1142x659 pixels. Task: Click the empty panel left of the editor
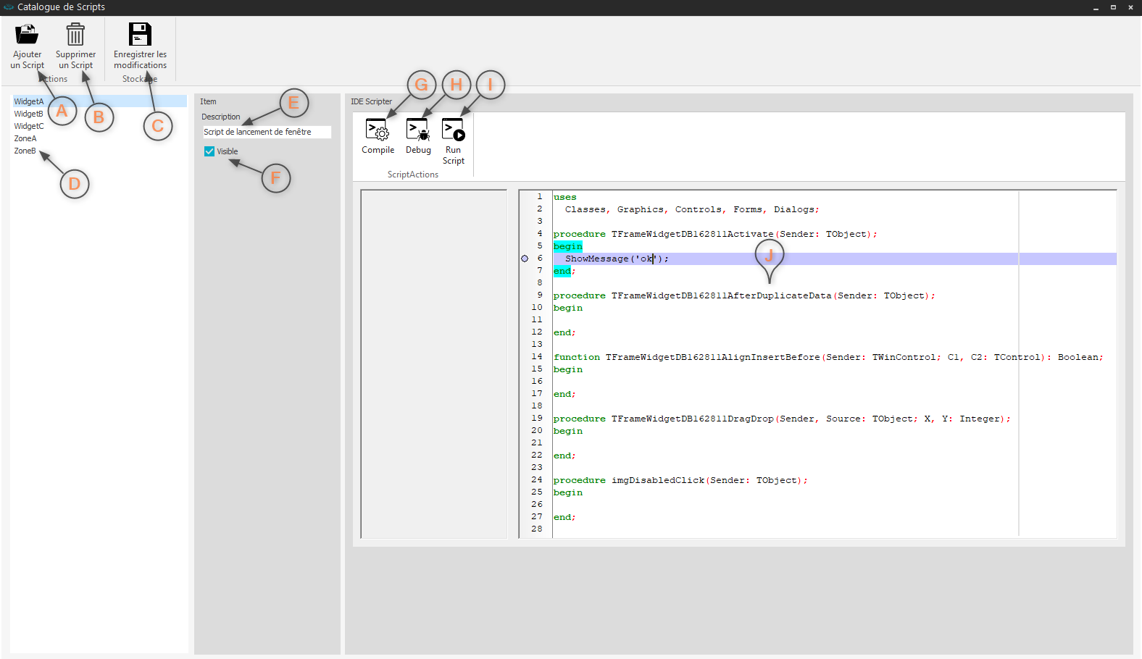tap(433, 364)
